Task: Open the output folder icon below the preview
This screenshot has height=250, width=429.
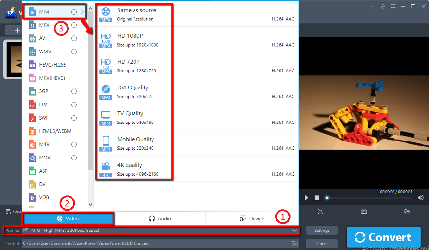Action: coord(407,211)
